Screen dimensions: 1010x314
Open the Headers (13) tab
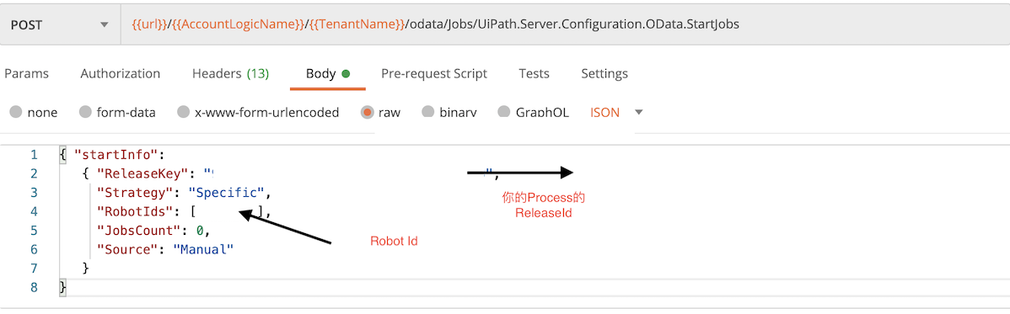pos(231,73)
